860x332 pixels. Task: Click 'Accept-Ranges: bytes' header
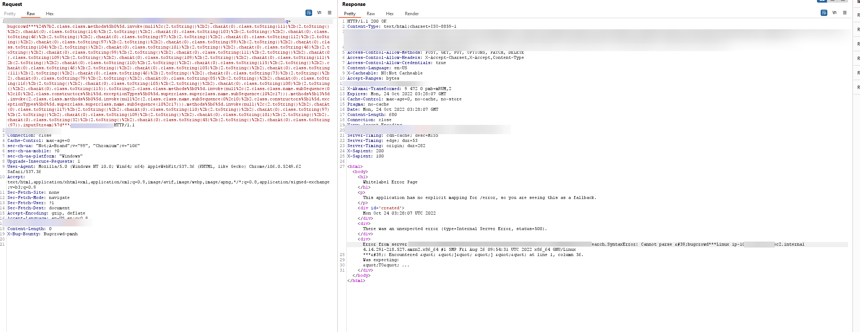click(x=373, y=79)
